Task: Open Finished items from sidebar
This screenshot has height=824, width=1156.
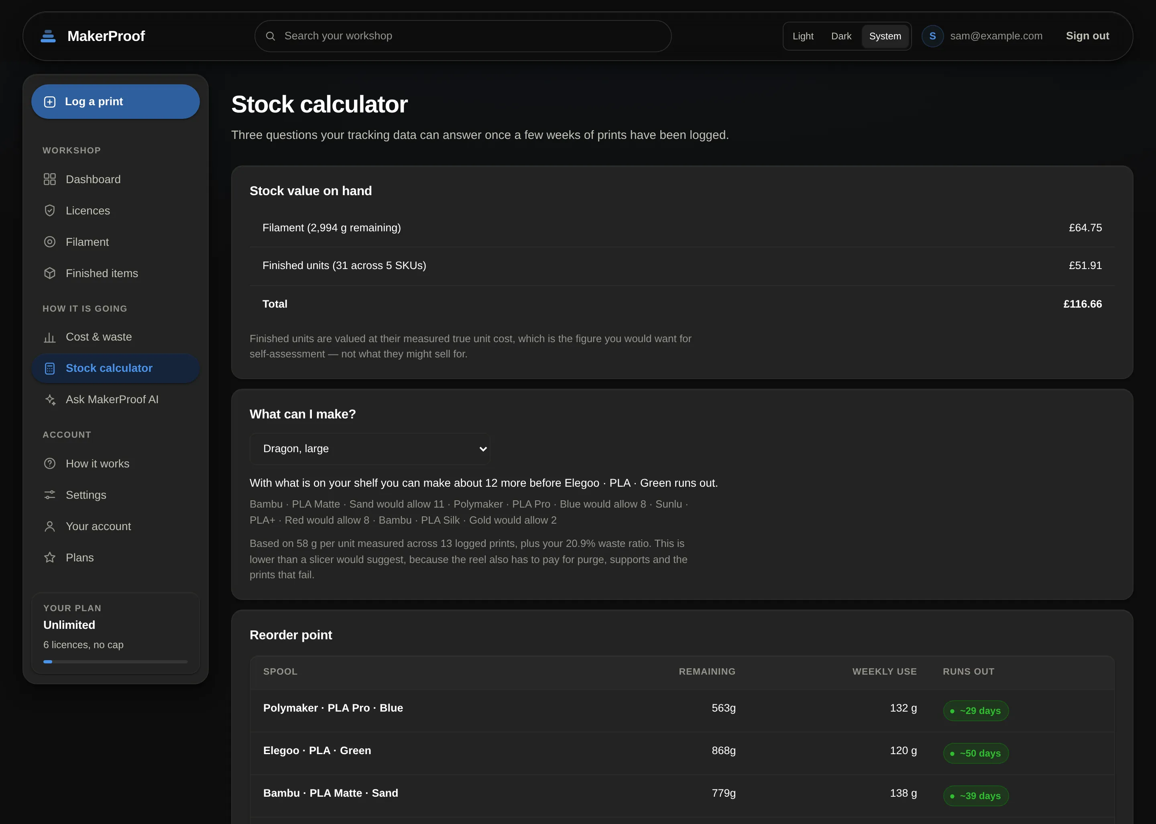Action: (116, 273)
